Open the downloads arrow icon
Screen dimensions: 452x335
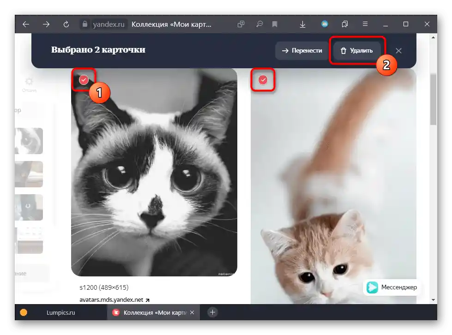coord(302,24)
